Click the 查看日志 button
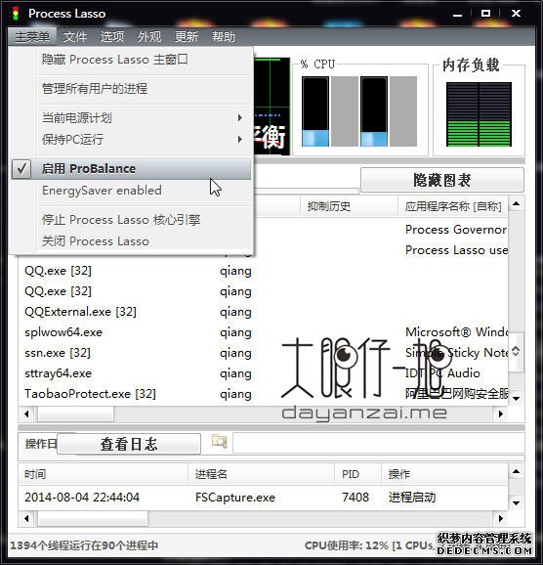The width and height of the screenshot is (543, 565). (x=129, y=444)
